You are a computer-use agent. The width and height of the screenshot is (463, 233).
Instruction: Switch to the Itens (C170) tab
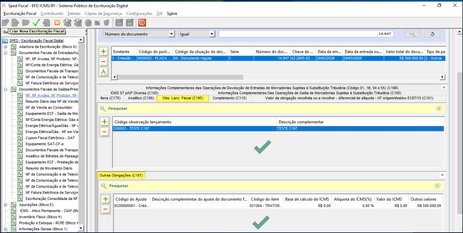pyautogui.click(x=110, y=98)
